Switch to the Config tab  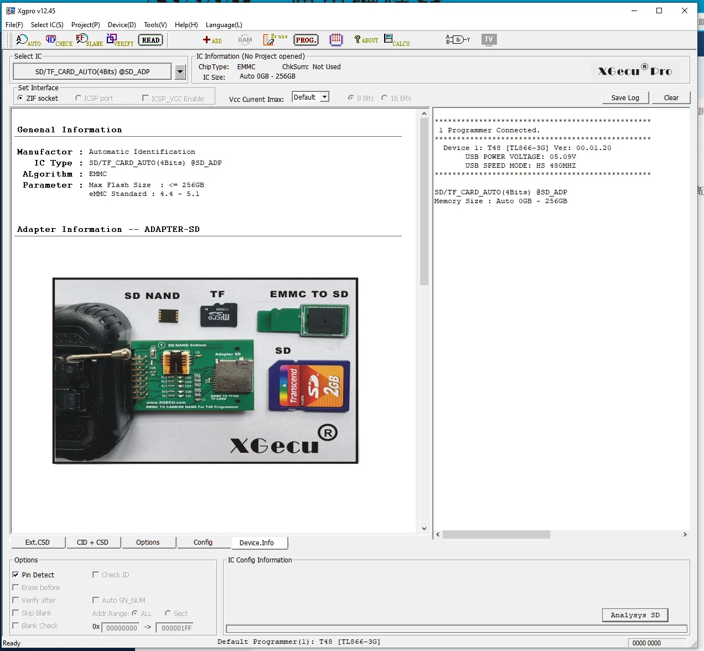click(x=203, y=542)
